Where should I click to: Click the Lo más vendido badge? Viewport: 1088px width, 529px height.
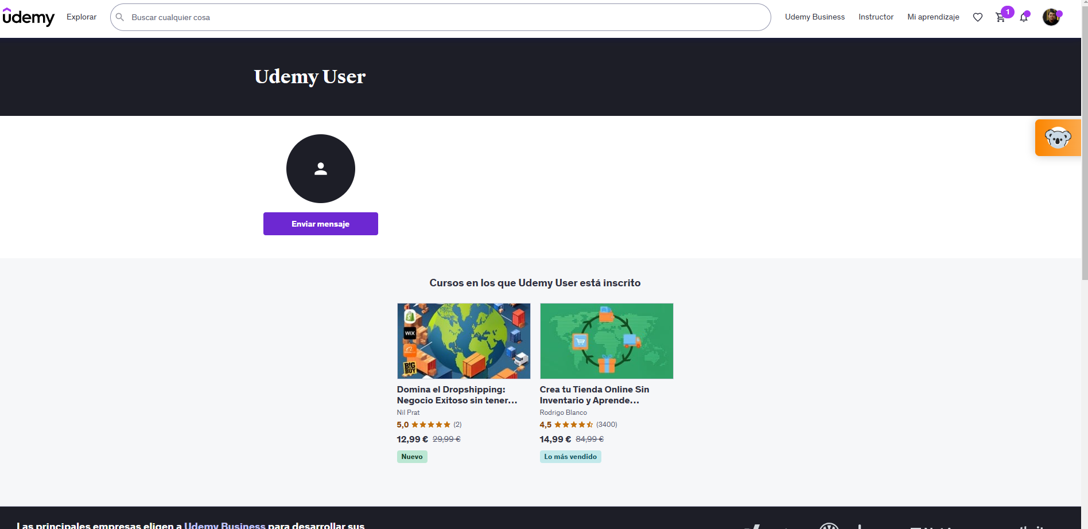570,457
